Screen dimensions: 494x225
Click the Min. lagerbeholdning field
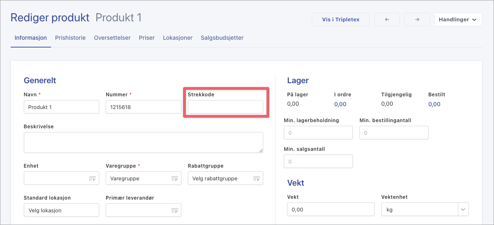(x=318, y=133)
